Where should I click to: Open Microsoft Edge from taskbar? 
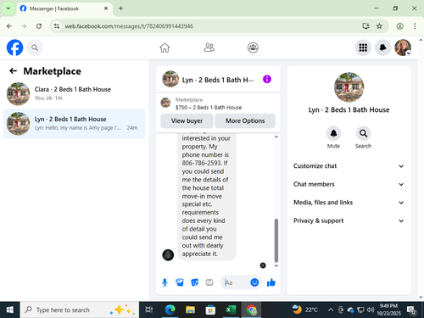[x=170, y=310]
